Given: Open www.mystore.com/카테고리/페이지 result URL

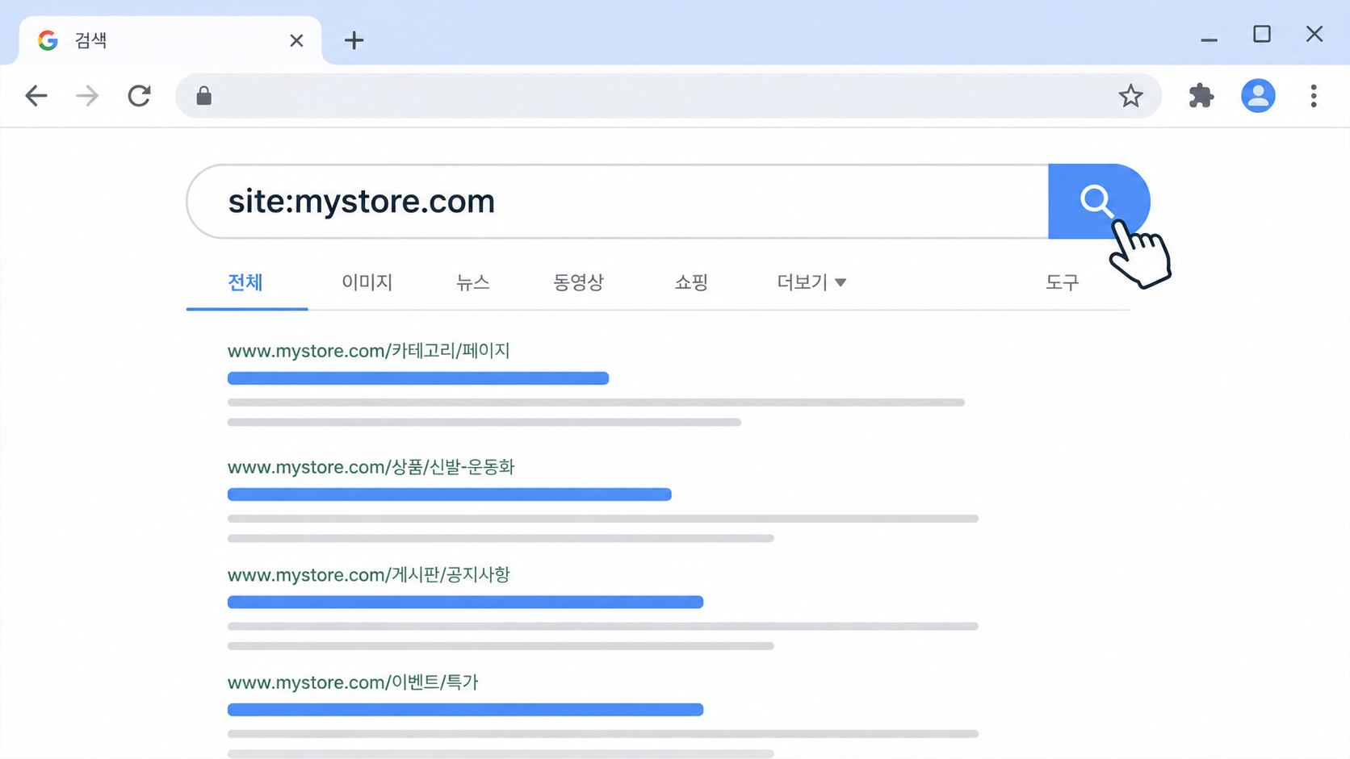Looking at the screenshot, I should pos(368,351).
